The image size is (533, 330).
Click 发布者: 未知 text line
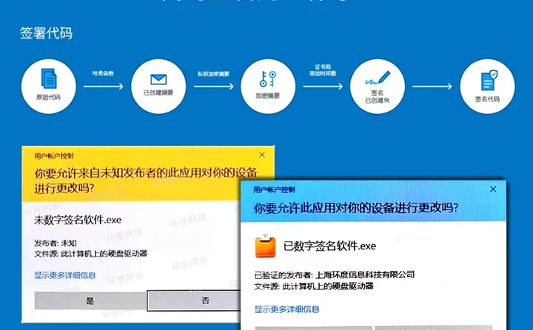[x=56, y=243]
